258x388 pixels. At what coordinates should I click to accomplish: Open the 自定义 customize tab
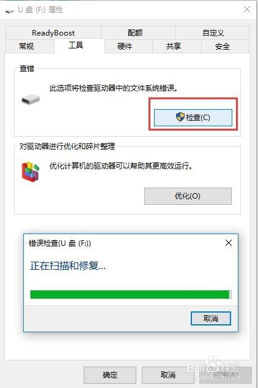point(213,32)
